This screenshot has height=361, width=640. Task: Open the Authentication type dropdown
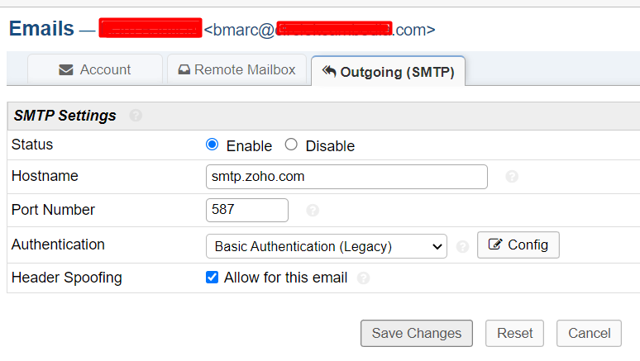326,246
